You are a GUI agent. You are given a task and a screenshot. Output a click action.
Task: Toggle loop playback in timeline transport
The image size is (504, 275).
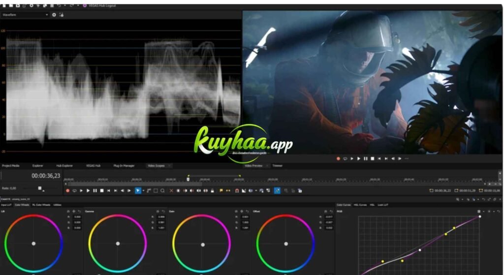pos(75,191)
